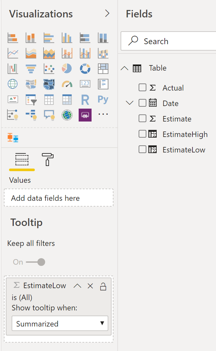Add a Python visual
Image resolution: width=216 pixels, height=351 pixels.
(103, 99)
